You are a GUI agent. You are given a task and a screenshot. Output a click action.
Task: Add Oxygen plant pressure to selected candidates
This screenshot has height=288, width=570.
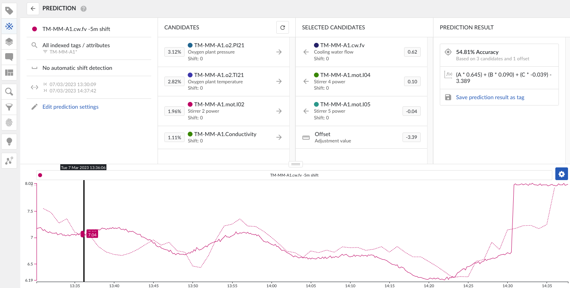click(x=279, y=52)
